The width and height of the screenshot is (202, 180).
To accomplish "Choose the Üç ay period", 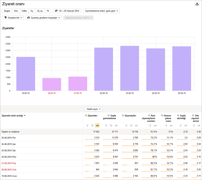I will tap(40, 11).
